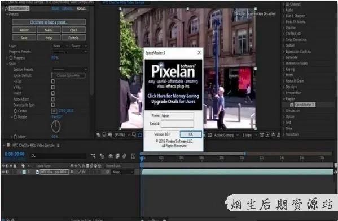Click the FX Help button
The height and width of the screenshot is (221, 338).
pyautogui.click(x=73, y=38)
